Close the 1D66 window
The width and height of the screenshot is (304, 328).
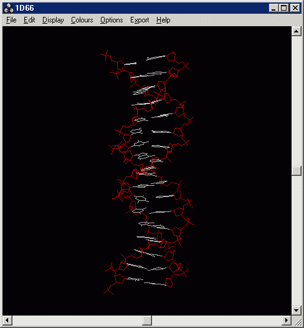pos(295,8)
